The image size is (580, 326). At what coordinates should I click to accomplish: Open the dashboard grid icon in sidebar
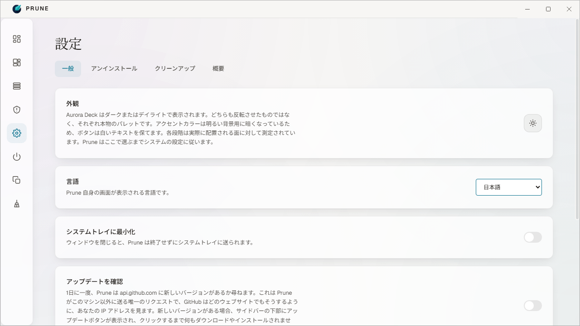click(17, 39)
